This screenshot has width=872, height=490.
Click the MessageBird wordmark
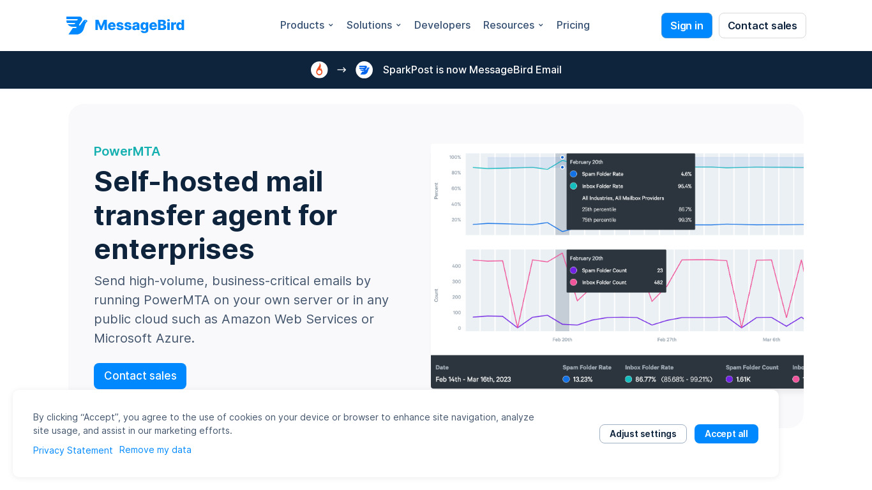click(x=139, y=26)
